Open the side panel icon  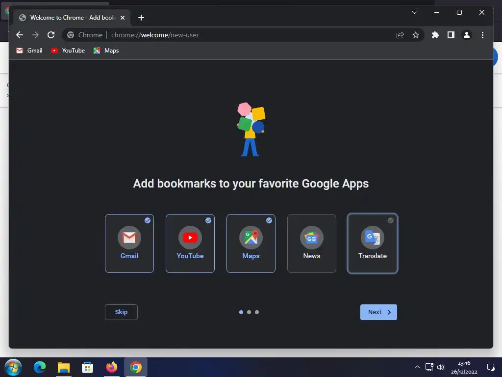451,35
